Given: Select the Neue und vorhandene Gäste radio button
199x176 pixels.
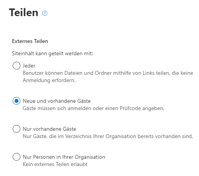Looking at the screenshot, I should pos(17,101).
